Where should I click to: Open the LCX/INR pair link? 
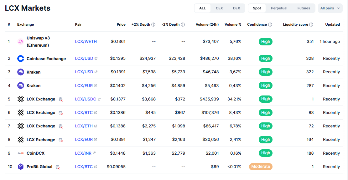pos(83,153)
